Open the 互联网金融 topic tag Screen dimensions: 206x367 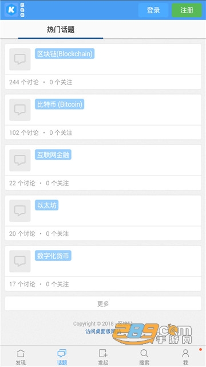[53, 155]
